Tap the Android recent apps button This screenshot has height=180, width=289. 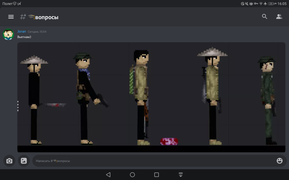coord(156,175)
